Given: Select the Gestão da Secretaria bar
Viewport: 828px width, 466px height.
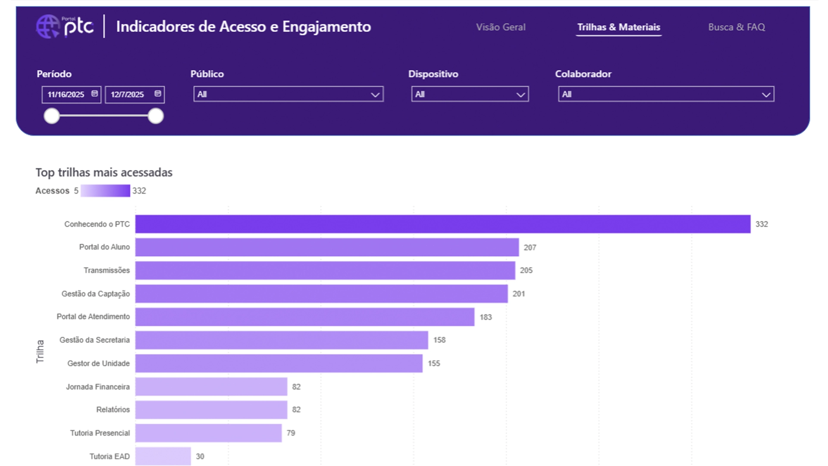Looking at the screenshot, I should tap(282, 340).
